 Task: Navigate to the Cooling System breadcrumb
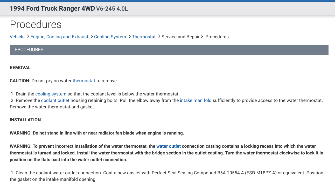pyautogui.click(x=110, y=37)
